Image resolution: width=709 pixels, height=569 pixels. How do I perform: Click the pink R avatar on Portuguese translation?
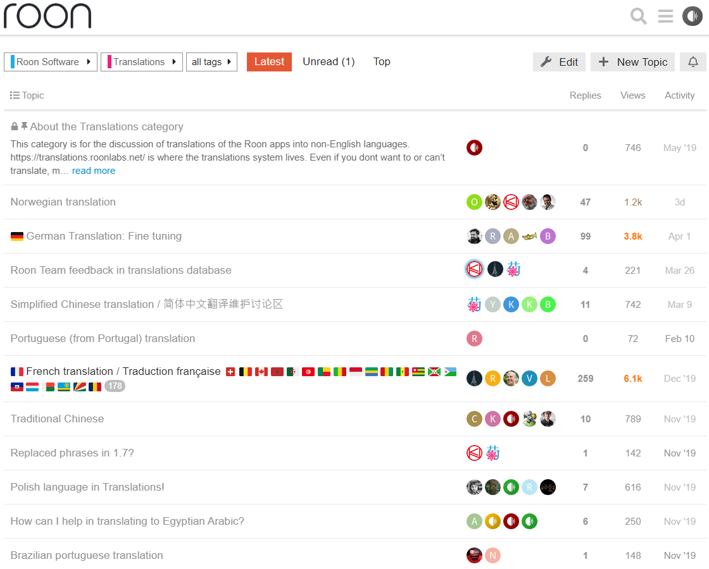pyautogui.click(x=474, y=339)
